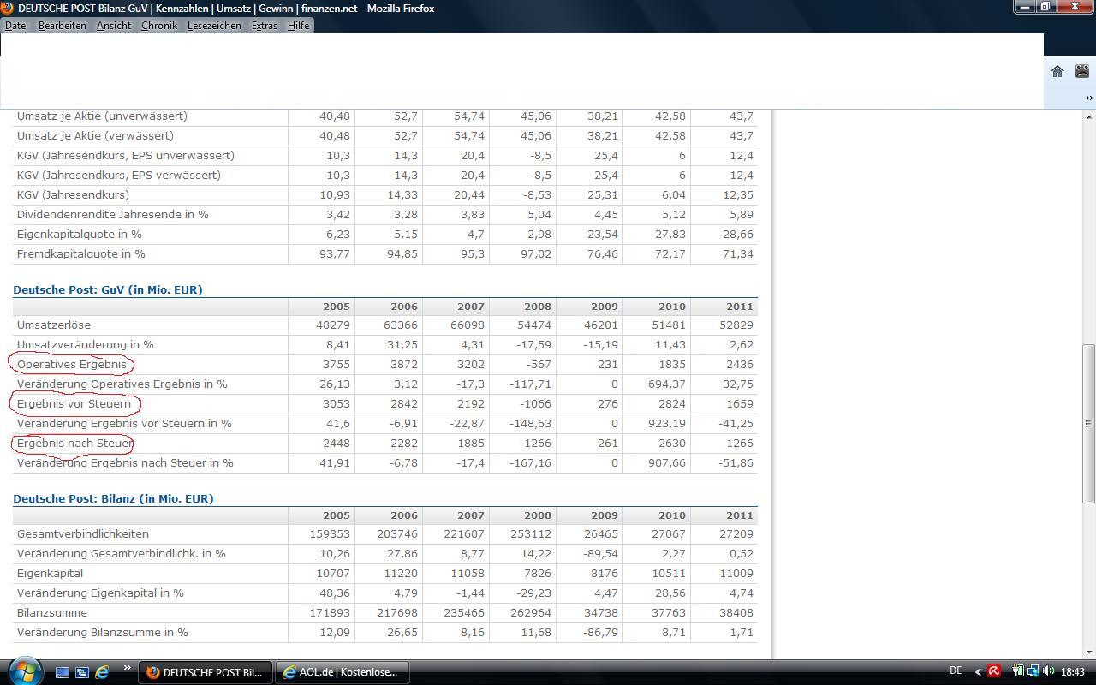The height and width of the screenshot is (685, 1096).
Task: Click the Show Desktop quick launch icon
Action: coord(63,672)
